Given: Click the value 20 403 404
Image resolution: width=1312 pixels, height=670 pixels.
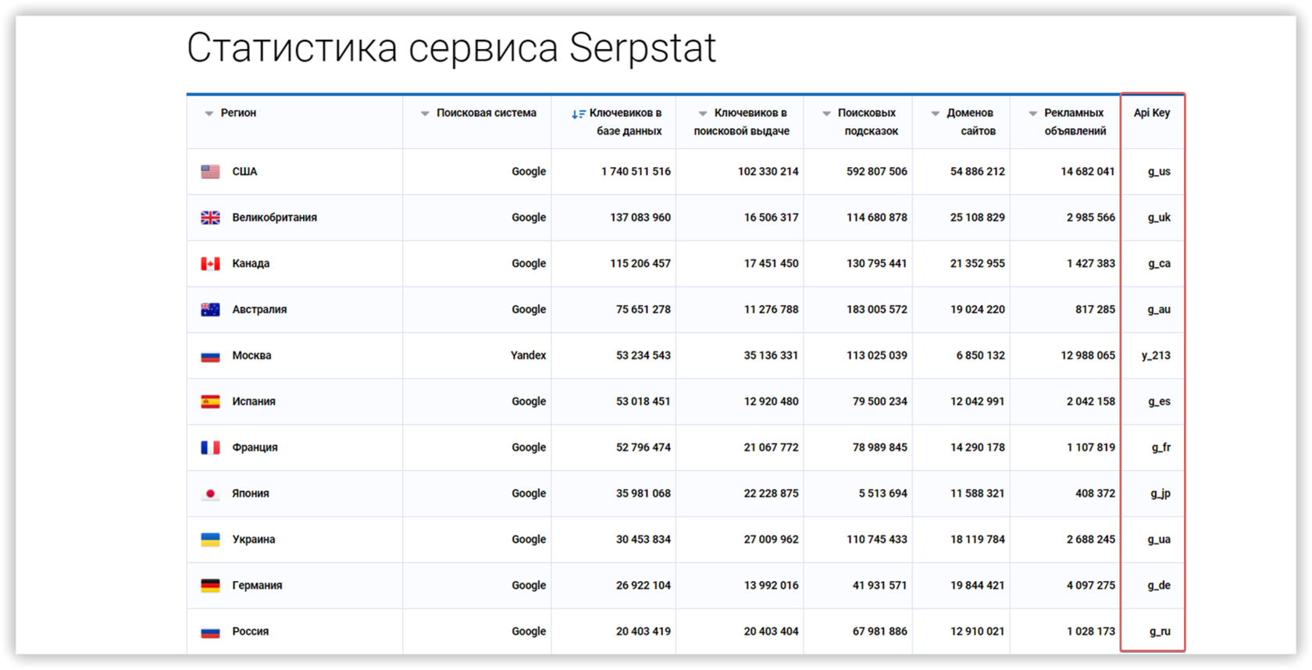Looking at the screenshot, I should [772, 632].
